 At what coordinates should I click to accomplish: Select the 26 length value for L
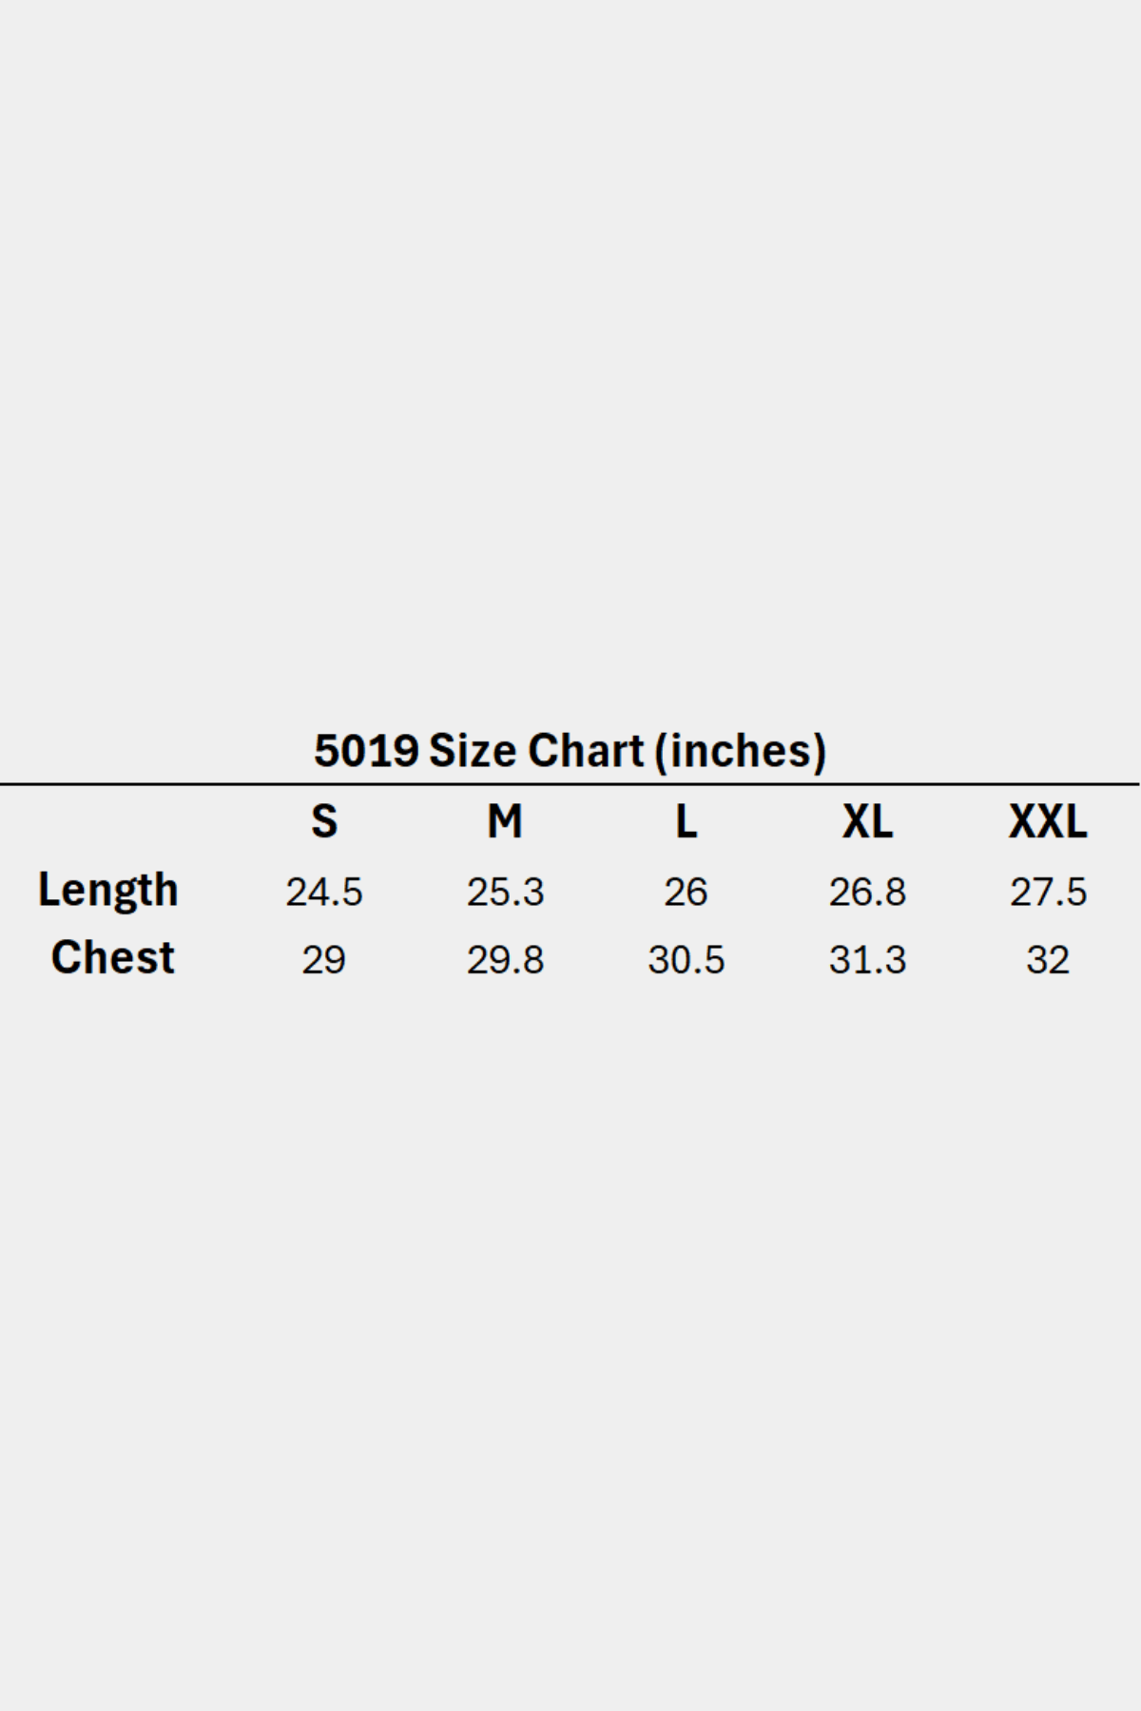click(686, 893)
